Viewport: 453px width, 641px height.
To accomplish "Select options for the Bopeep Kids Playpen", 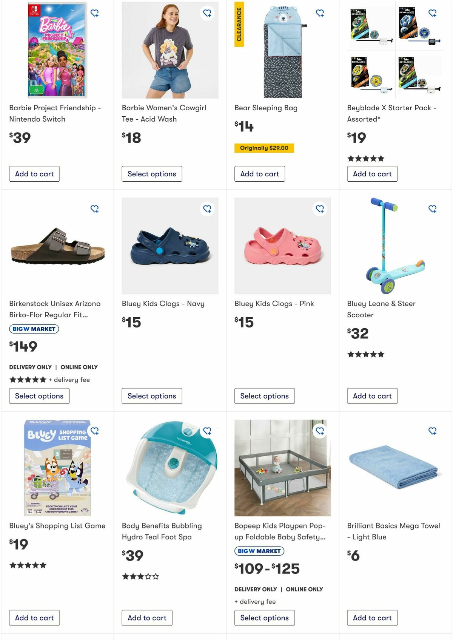I will [x=264, y=618].
